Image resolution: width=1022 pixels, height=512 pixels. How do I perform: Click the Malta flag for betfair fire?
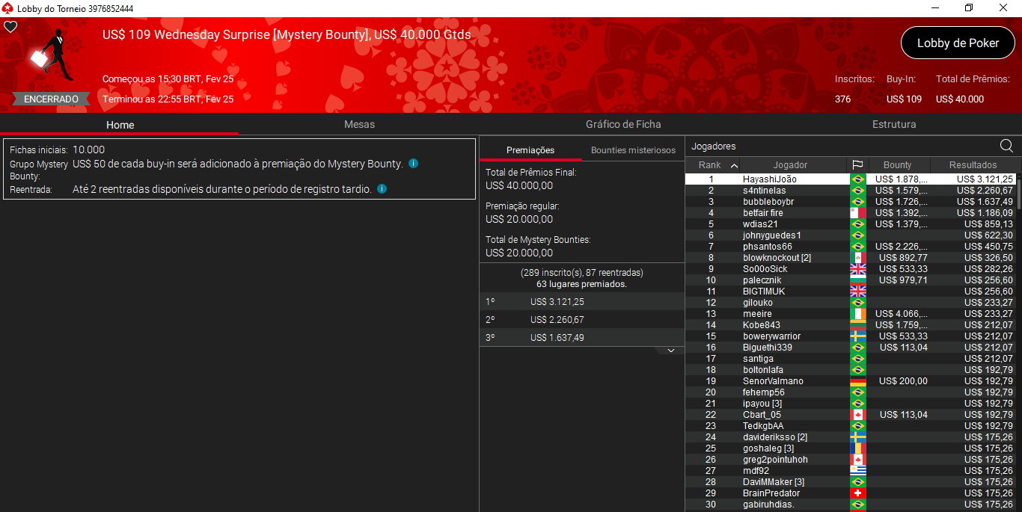click(857, 213)
